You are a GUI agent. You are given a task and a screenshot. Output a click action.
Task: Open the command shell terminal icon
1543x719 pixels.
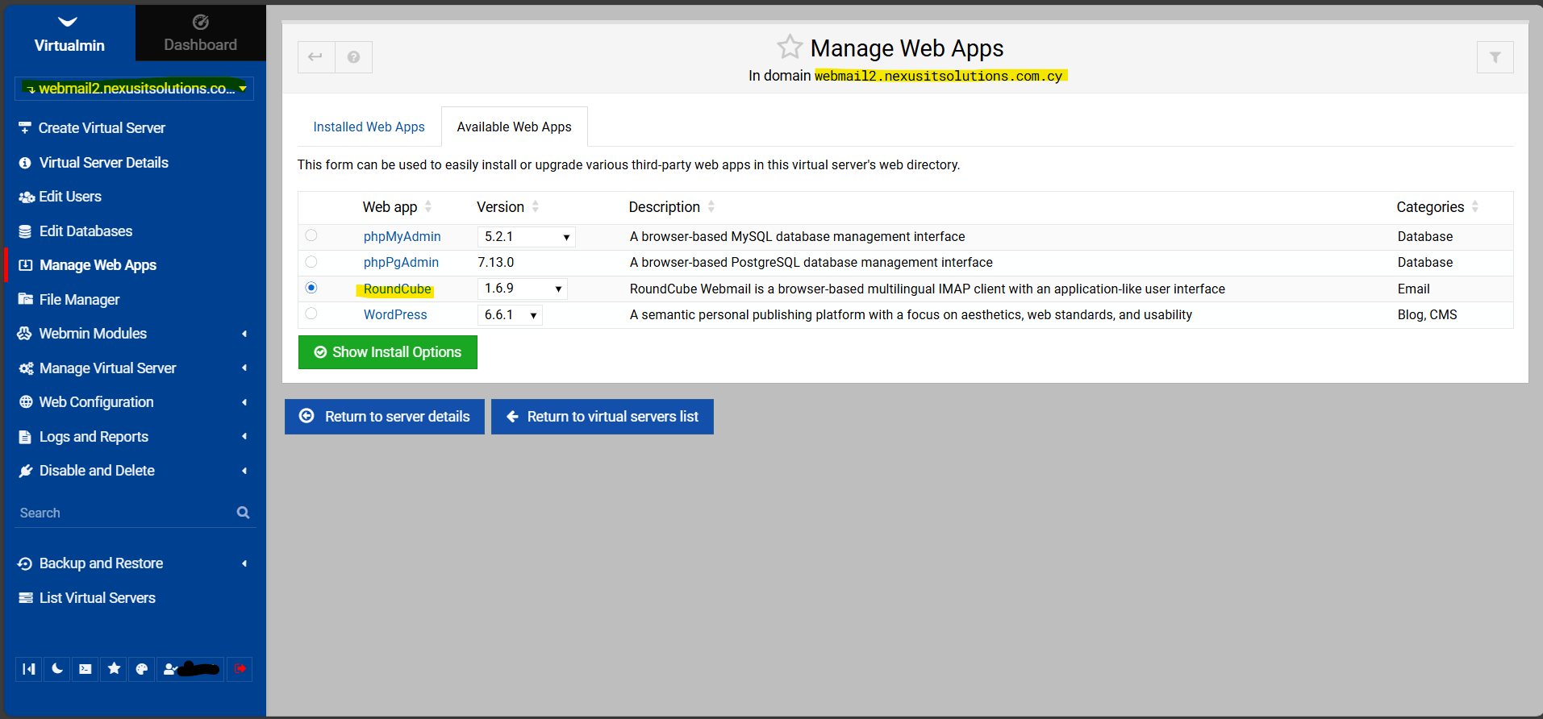85,669
